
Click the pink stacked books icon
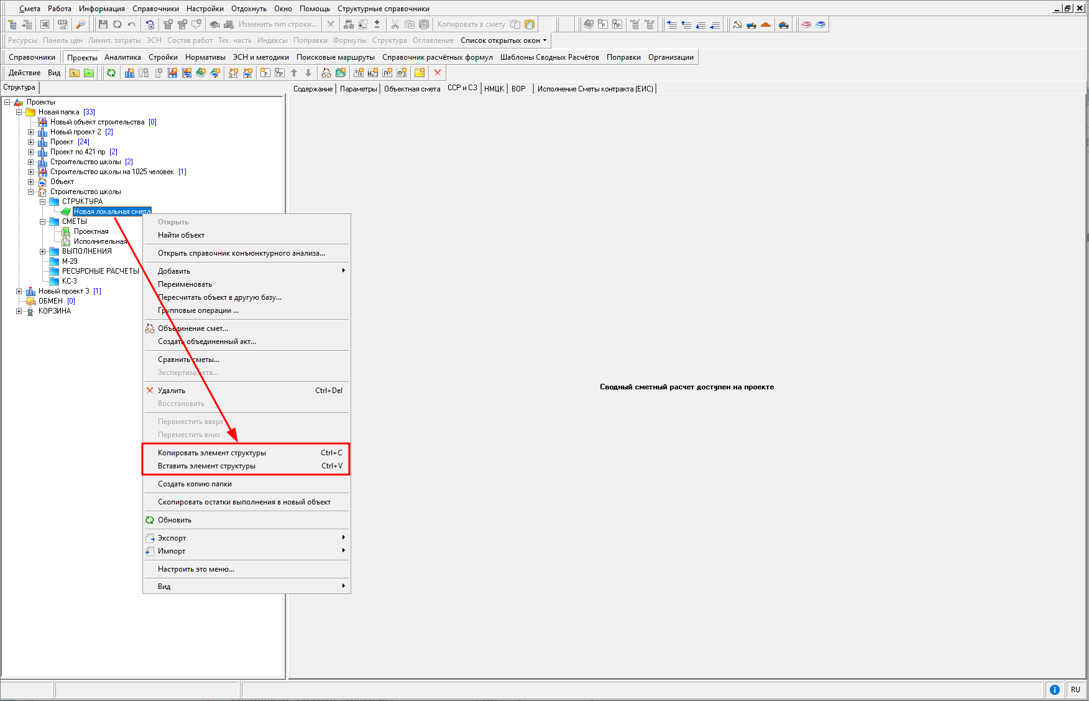[806, 24]
